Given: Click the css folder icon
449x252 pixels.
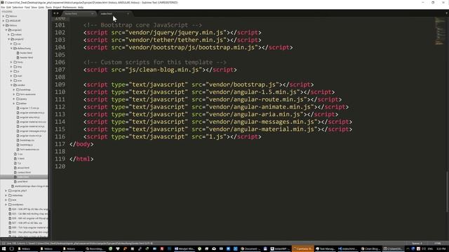Looking at the screenshot, I should pyautogui.click(x=15, y=43).
